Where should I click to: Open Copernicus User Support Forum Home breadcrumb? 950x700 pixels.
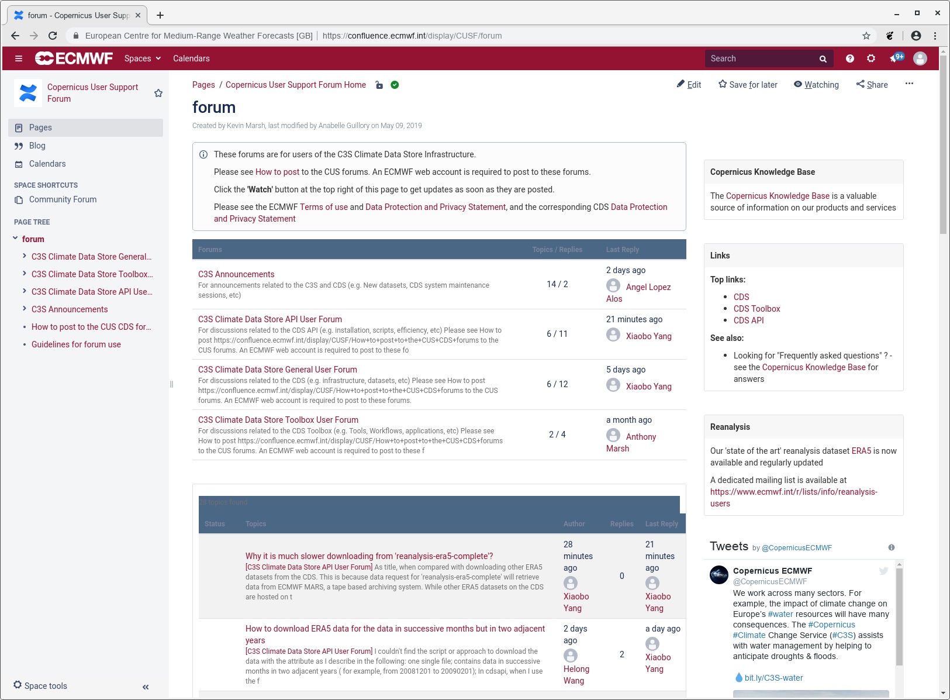pyautogui.click(x=296, y=85)
